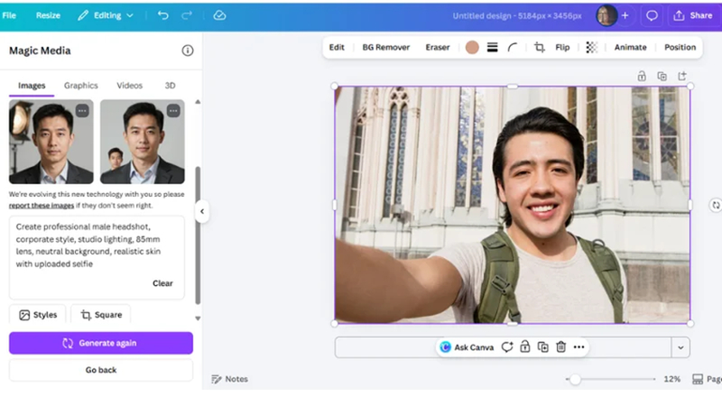722x406 pixels.
Task: Open the Resize menu
Action: pyautogui.click(x=48, y=15)
